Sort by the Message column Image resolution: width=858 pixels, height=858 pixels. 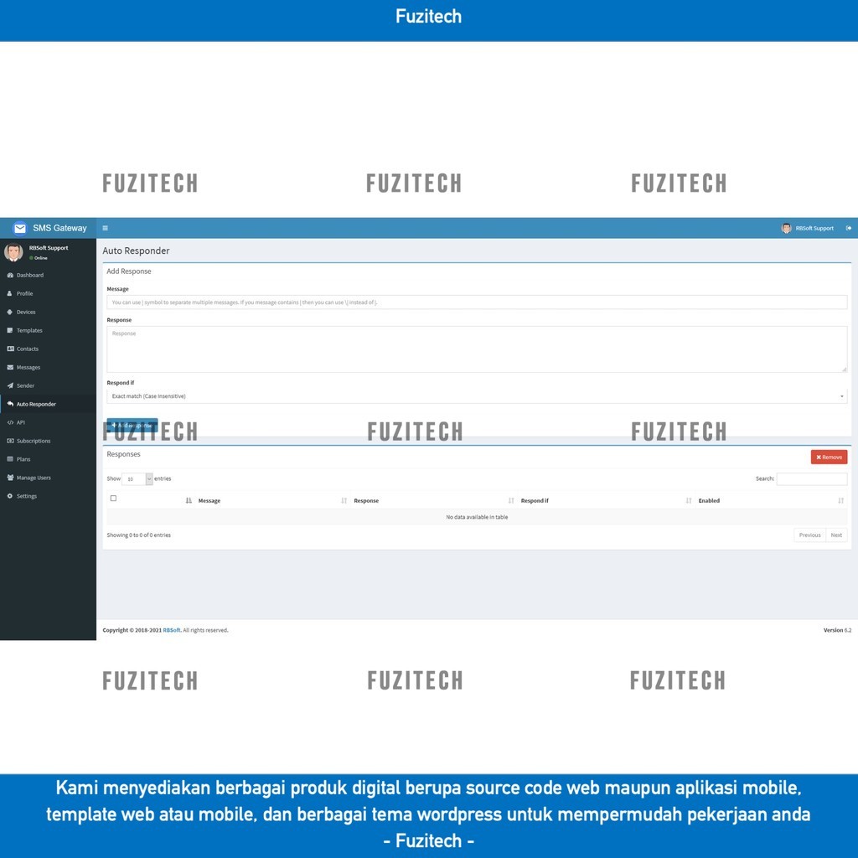tap(271, 501)
